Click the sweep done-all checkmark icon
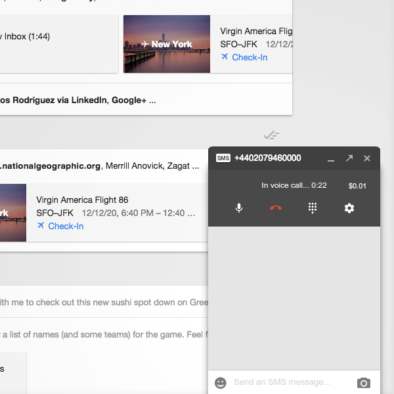Viewport: 394px width, 394px height. point(271,135)
